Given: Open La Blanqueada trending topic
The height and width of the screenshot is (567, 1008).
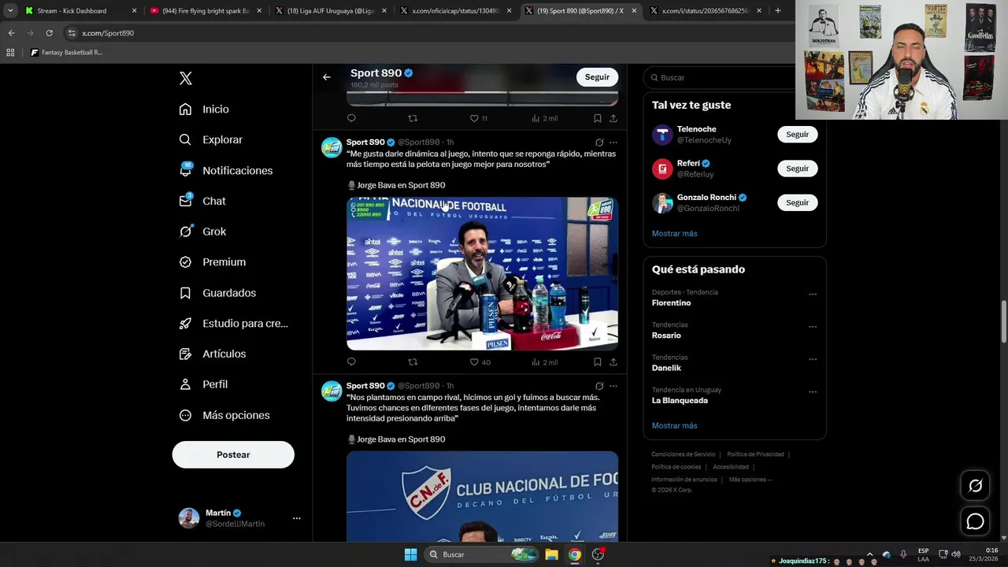Looking at the screenshot, I should 680,400.
